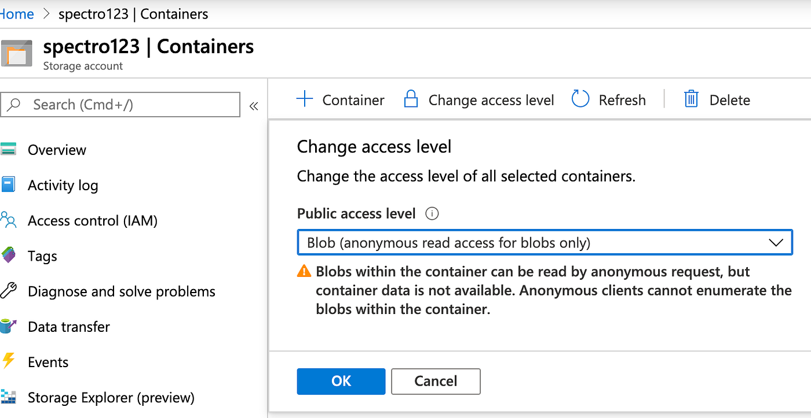This screenshot has width=811, height=418.
Task: Collapse the sidebar with double chevron
Action: coord(254,106)
